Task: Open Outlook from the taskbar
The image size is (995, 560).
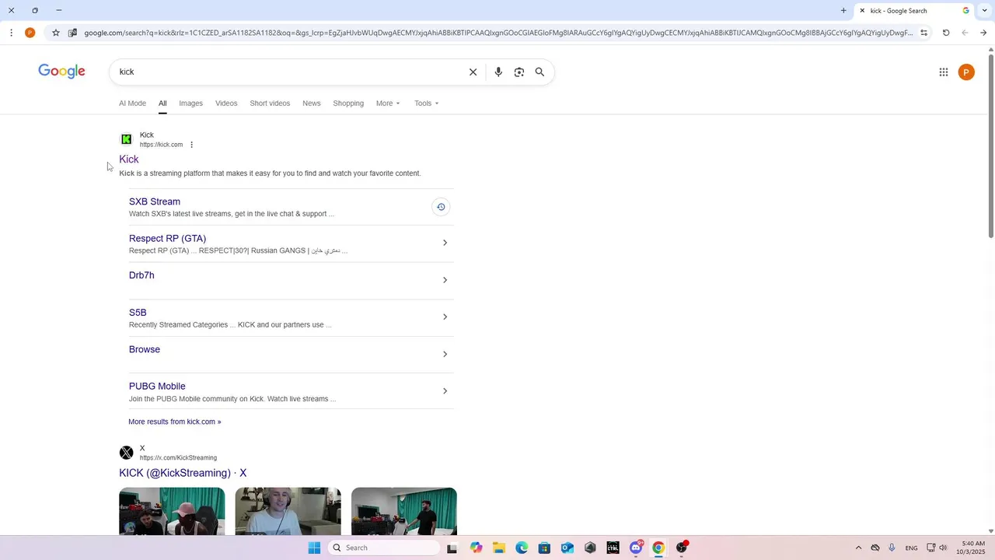Action: point(567,548)
